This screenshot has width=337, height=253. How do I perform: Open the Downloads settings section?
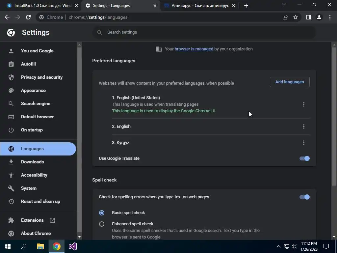[x=38, y=162]
